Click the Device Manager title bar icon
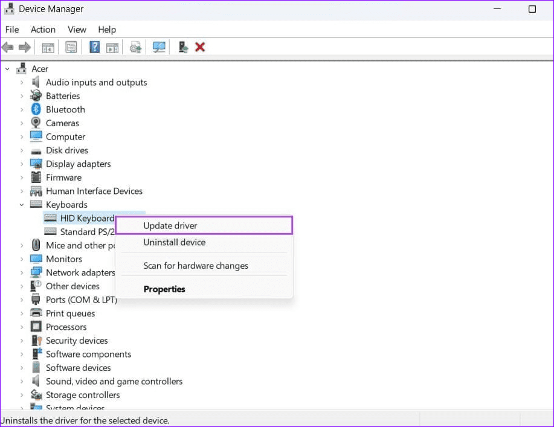The width and height of the screenshot is (554, 427). 9,8
